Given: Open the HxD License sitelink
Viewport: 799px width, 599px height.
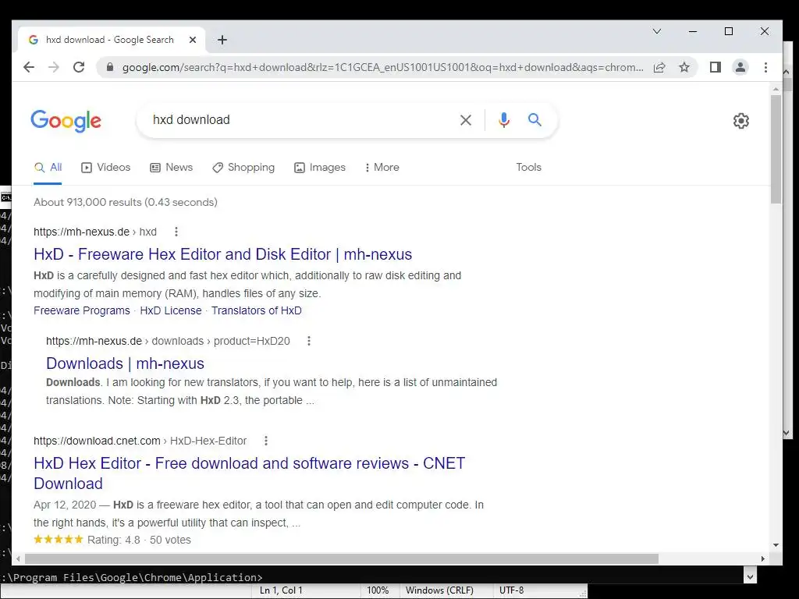Looking at the screenshot, I should pyautogui.click(x=171, y=310).
